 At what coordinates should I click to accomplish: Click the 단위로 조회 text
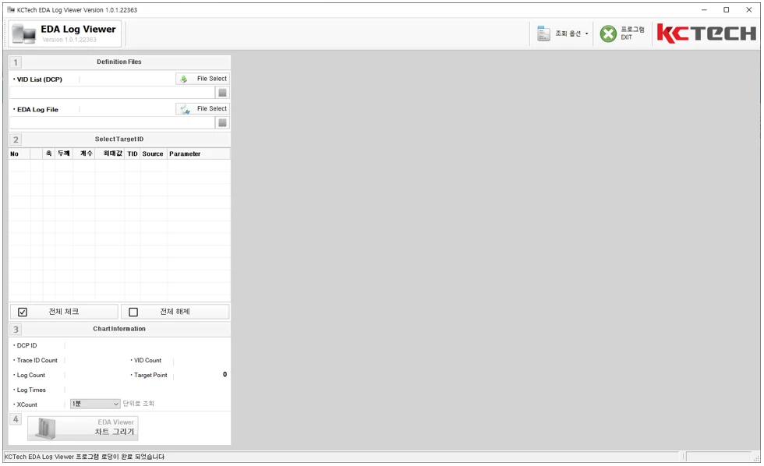(139, 404)
